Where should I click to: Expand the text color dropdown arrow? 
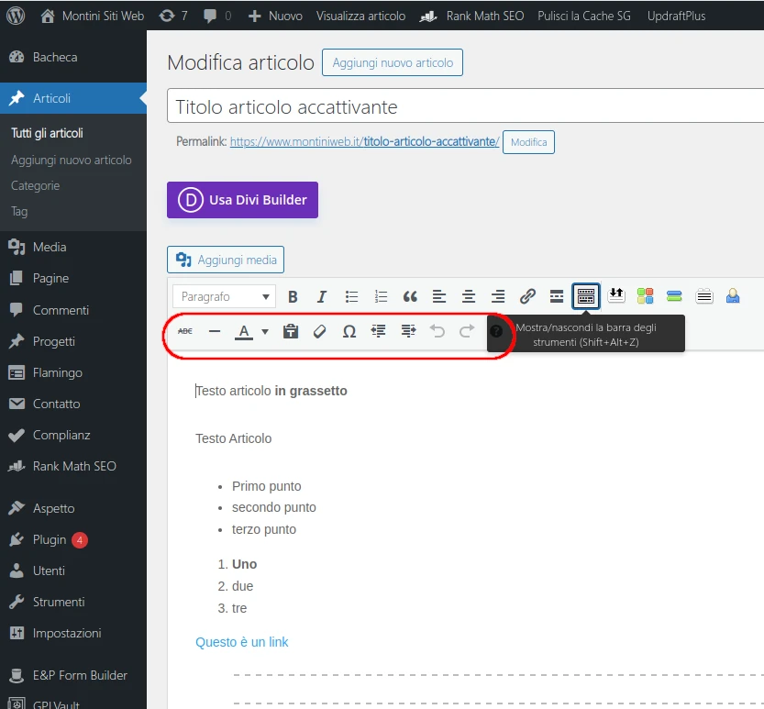tap(265, 331)
